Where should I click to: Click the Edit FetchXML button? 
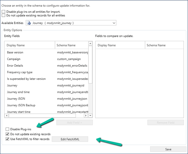[x=70, y=139]
